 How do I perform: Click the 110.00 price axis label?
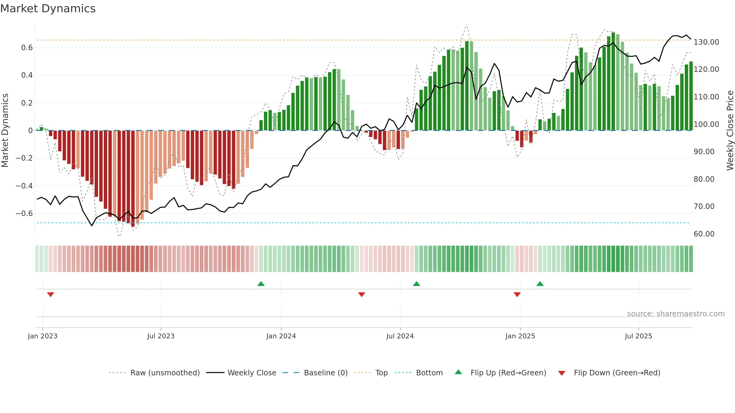(706, 97)
